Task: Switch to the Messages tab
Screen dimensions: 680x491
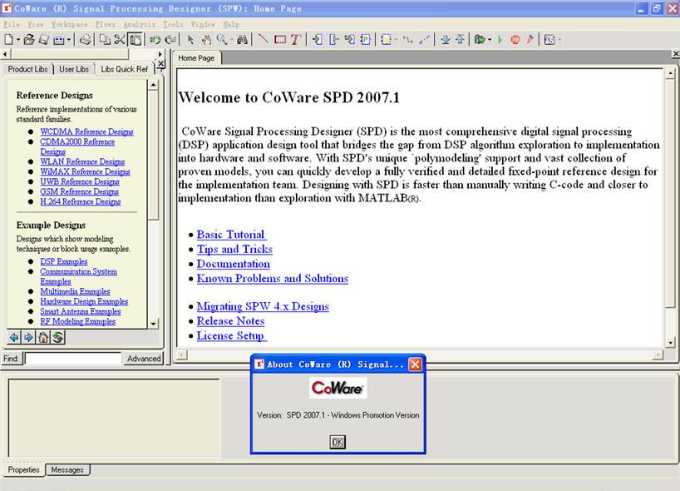Action: (67, 469)
